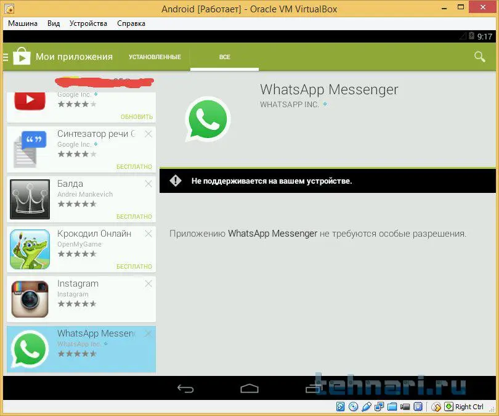Viewport: 499px width, 416px height.
Task: Click the Google text-to-speech app icon
Action: pos(30,149)
